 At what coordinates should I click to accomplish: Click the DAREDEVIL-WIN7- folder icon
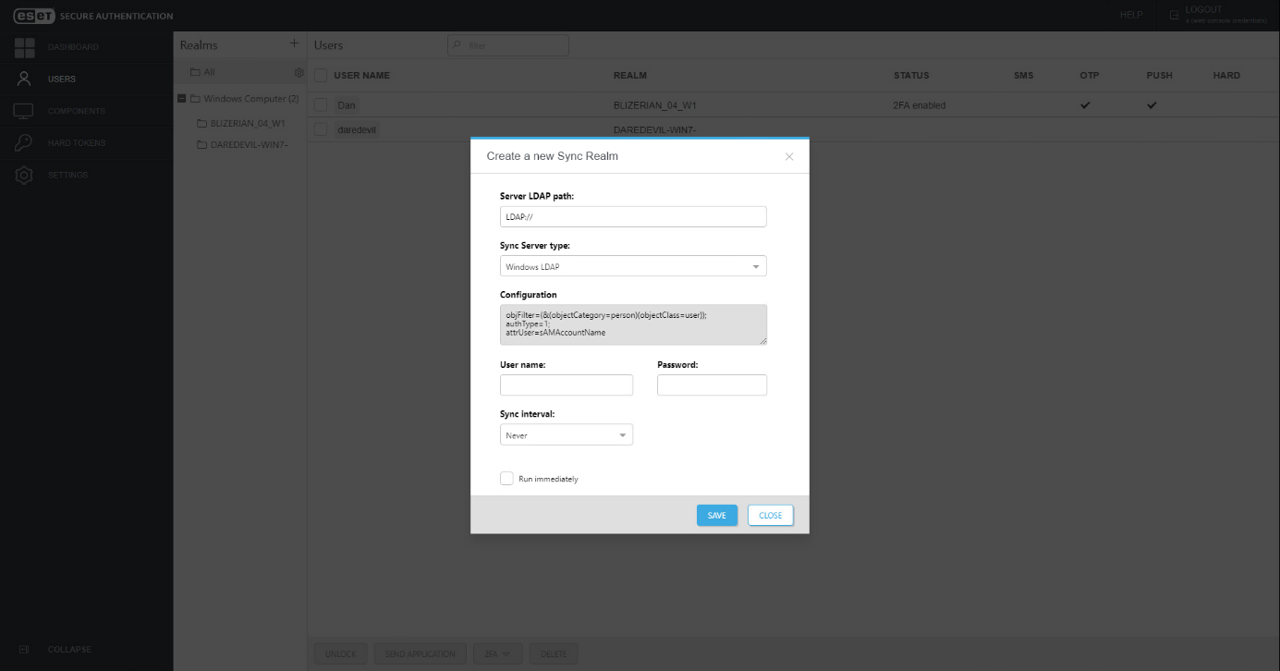[201, 144]
